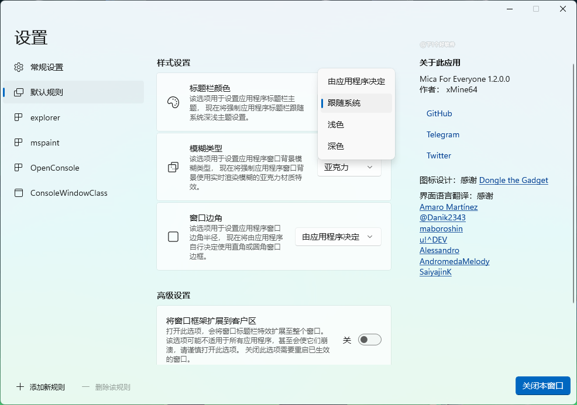
Task: Expand the 窗口边角 dropdown
Action: tap(338, 237)
